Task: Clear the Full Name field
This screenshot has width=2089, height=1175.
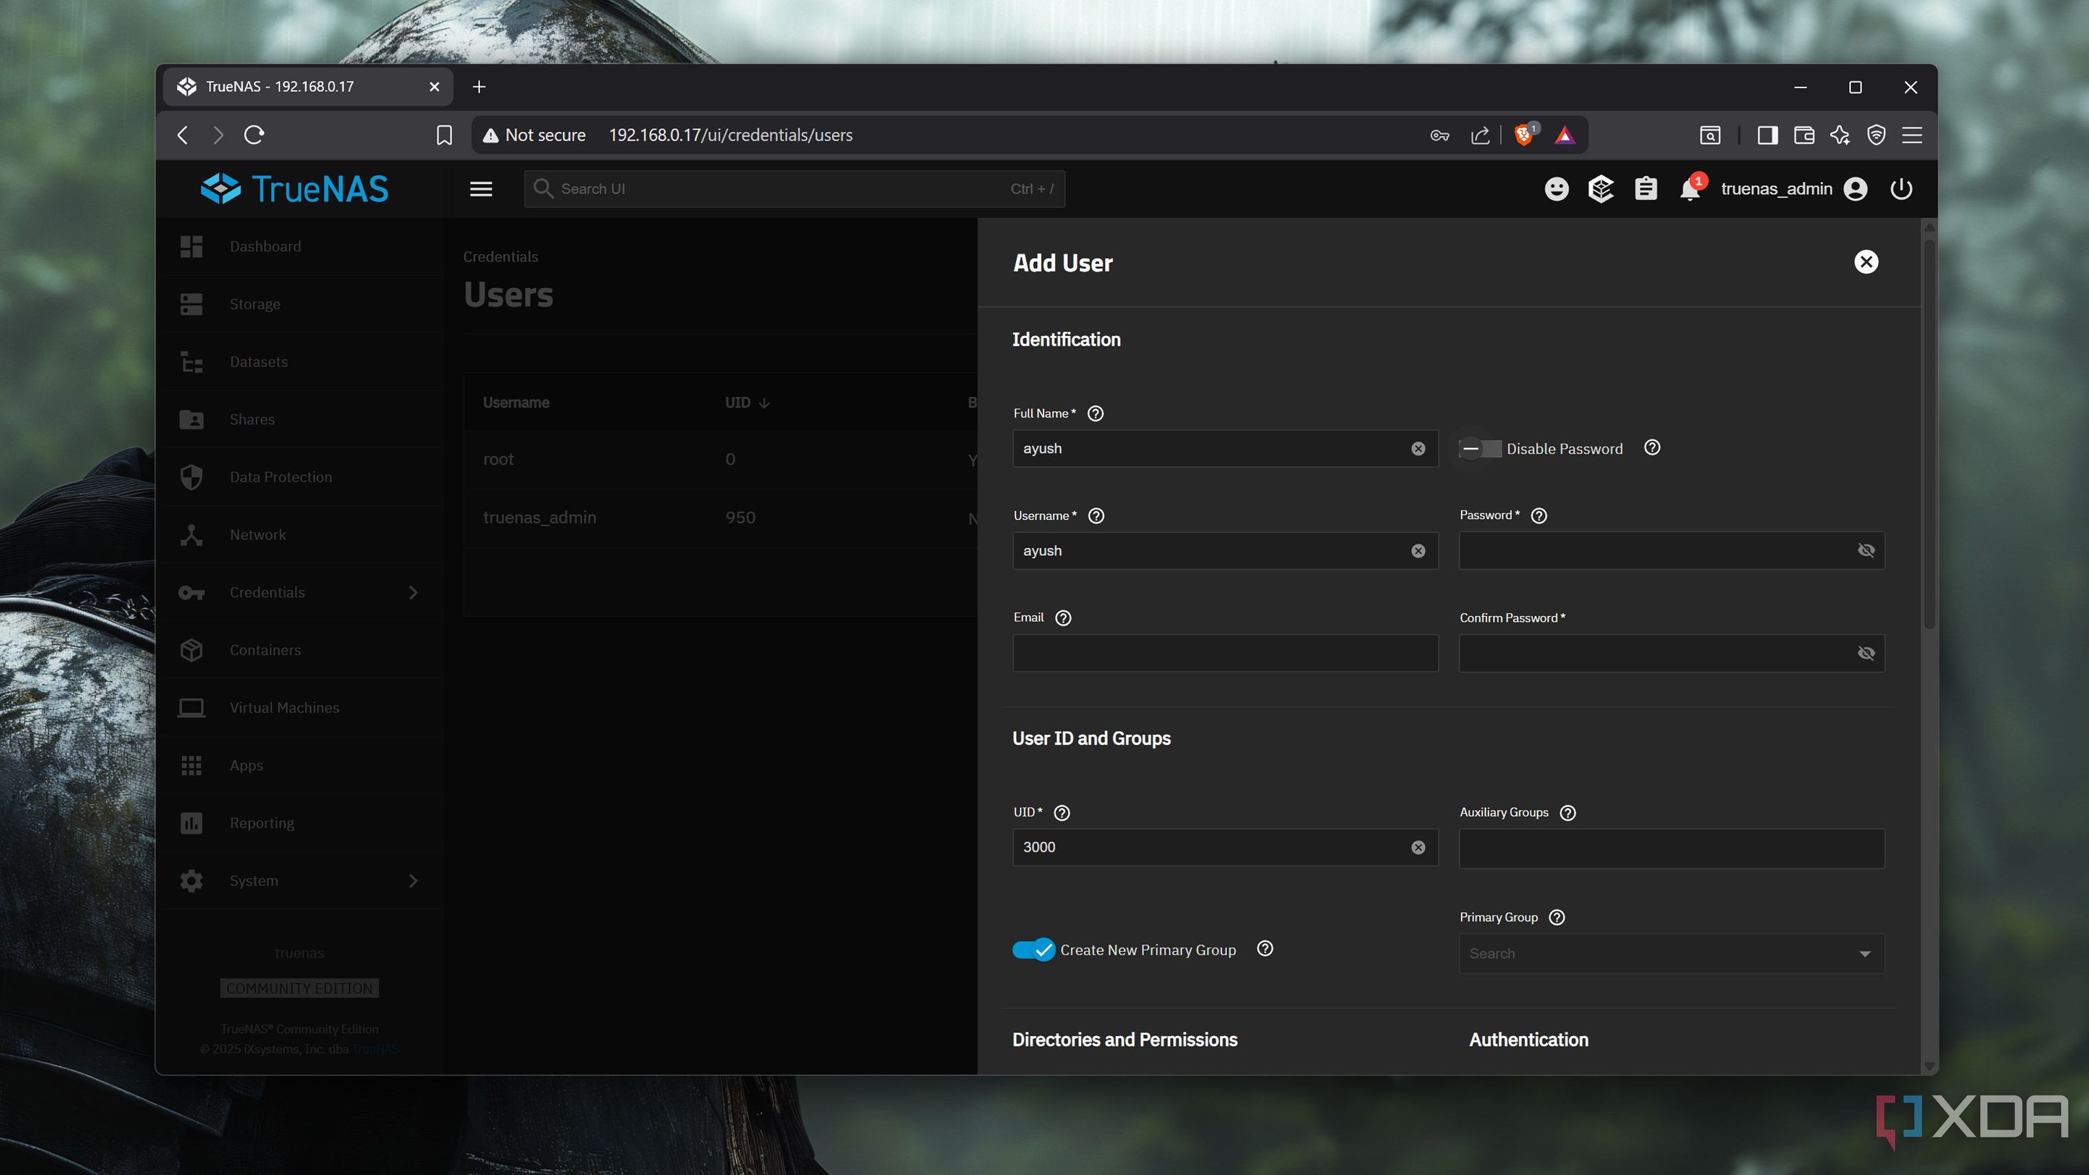Action: tap(1418, 448)
